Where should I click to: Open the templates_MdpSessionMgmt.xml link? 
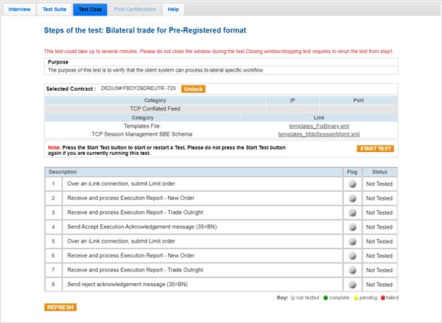pyautogui.click(x=318, y=134)
